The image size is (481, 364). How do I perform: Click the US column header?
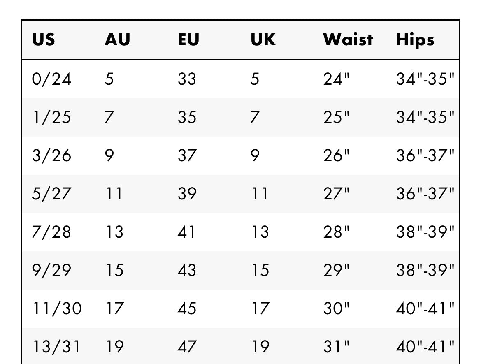(x=44, y=40)
